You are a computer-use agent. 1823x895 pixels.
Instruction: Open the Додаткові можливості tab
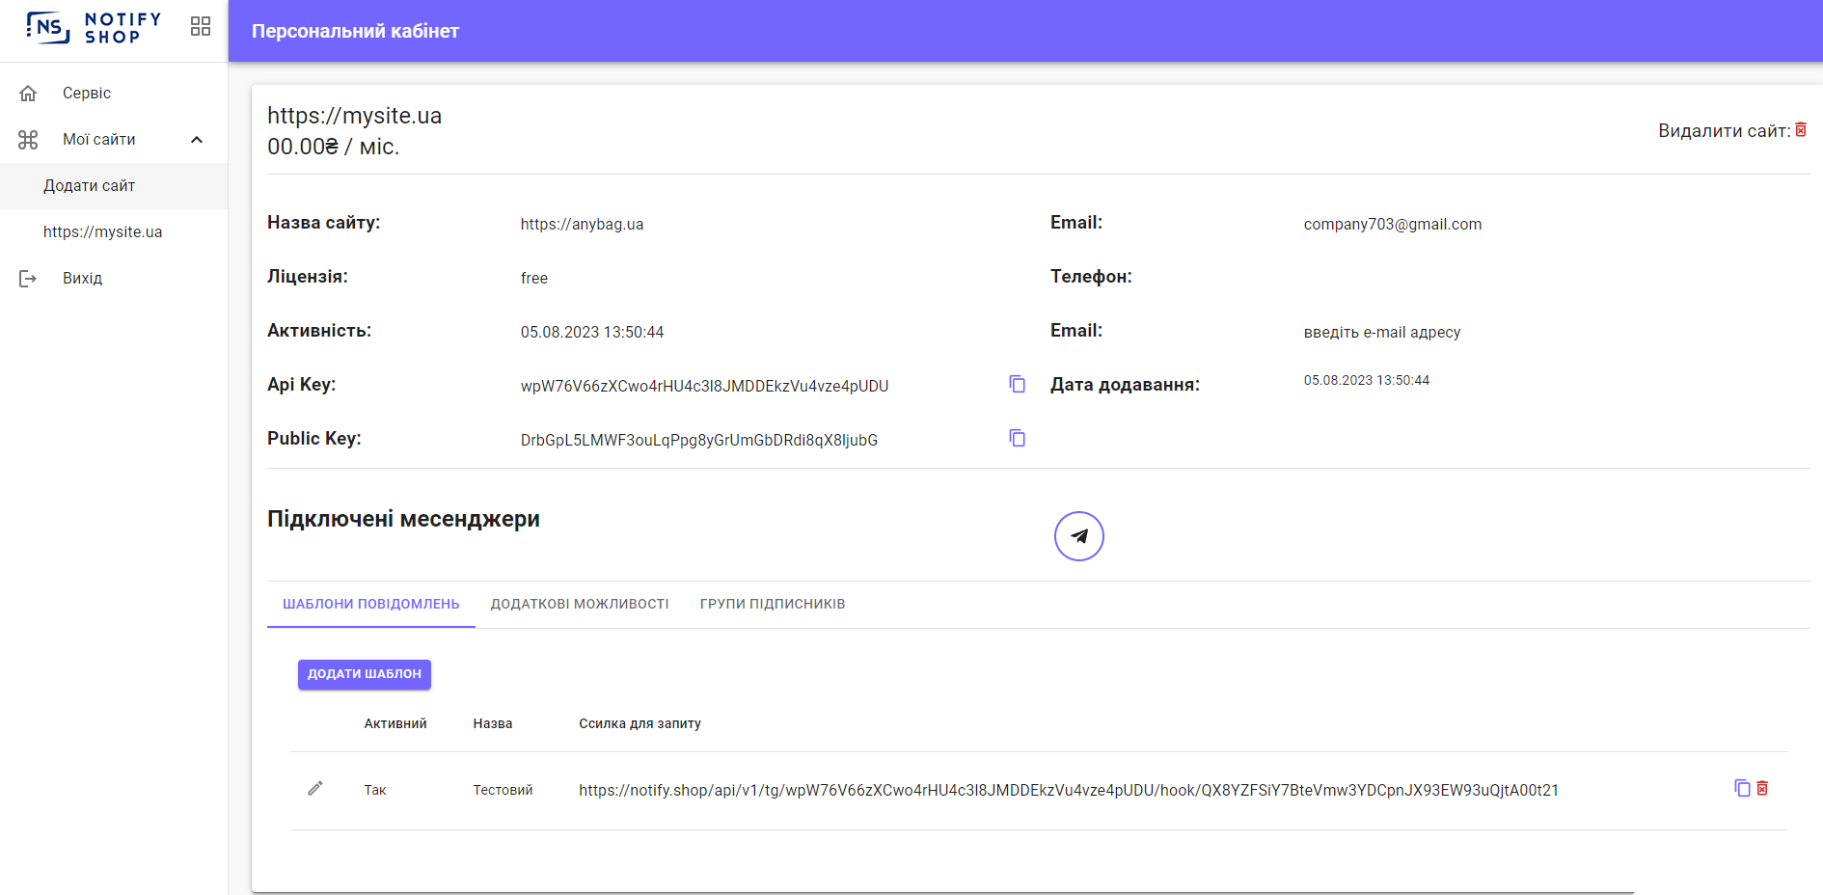coord(580,604)
